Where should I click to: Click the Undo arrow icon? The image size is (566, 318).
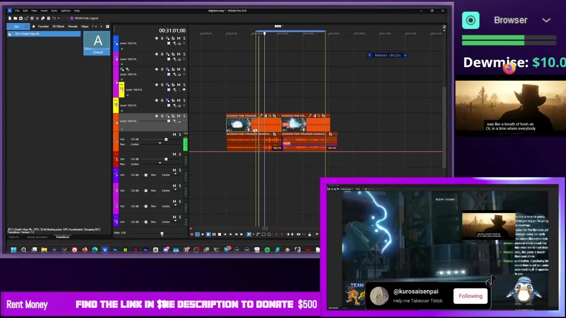54,18
